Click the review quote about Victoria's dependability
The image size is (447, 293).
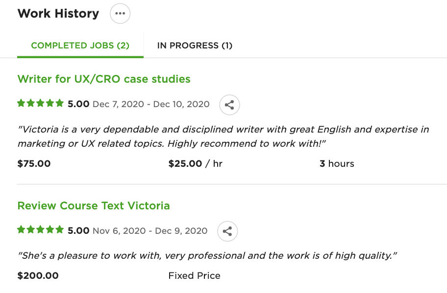click(x=223, y=136)
